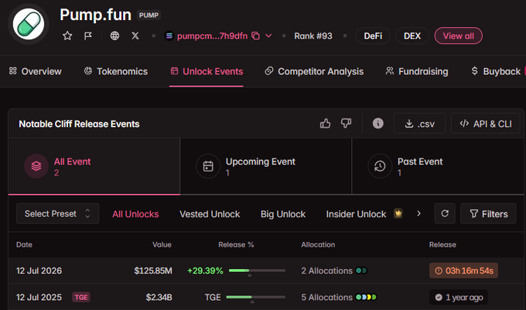Select the 12 Jul 2025 date cell
Screen dimensions: 526x310
coord(39,298)
